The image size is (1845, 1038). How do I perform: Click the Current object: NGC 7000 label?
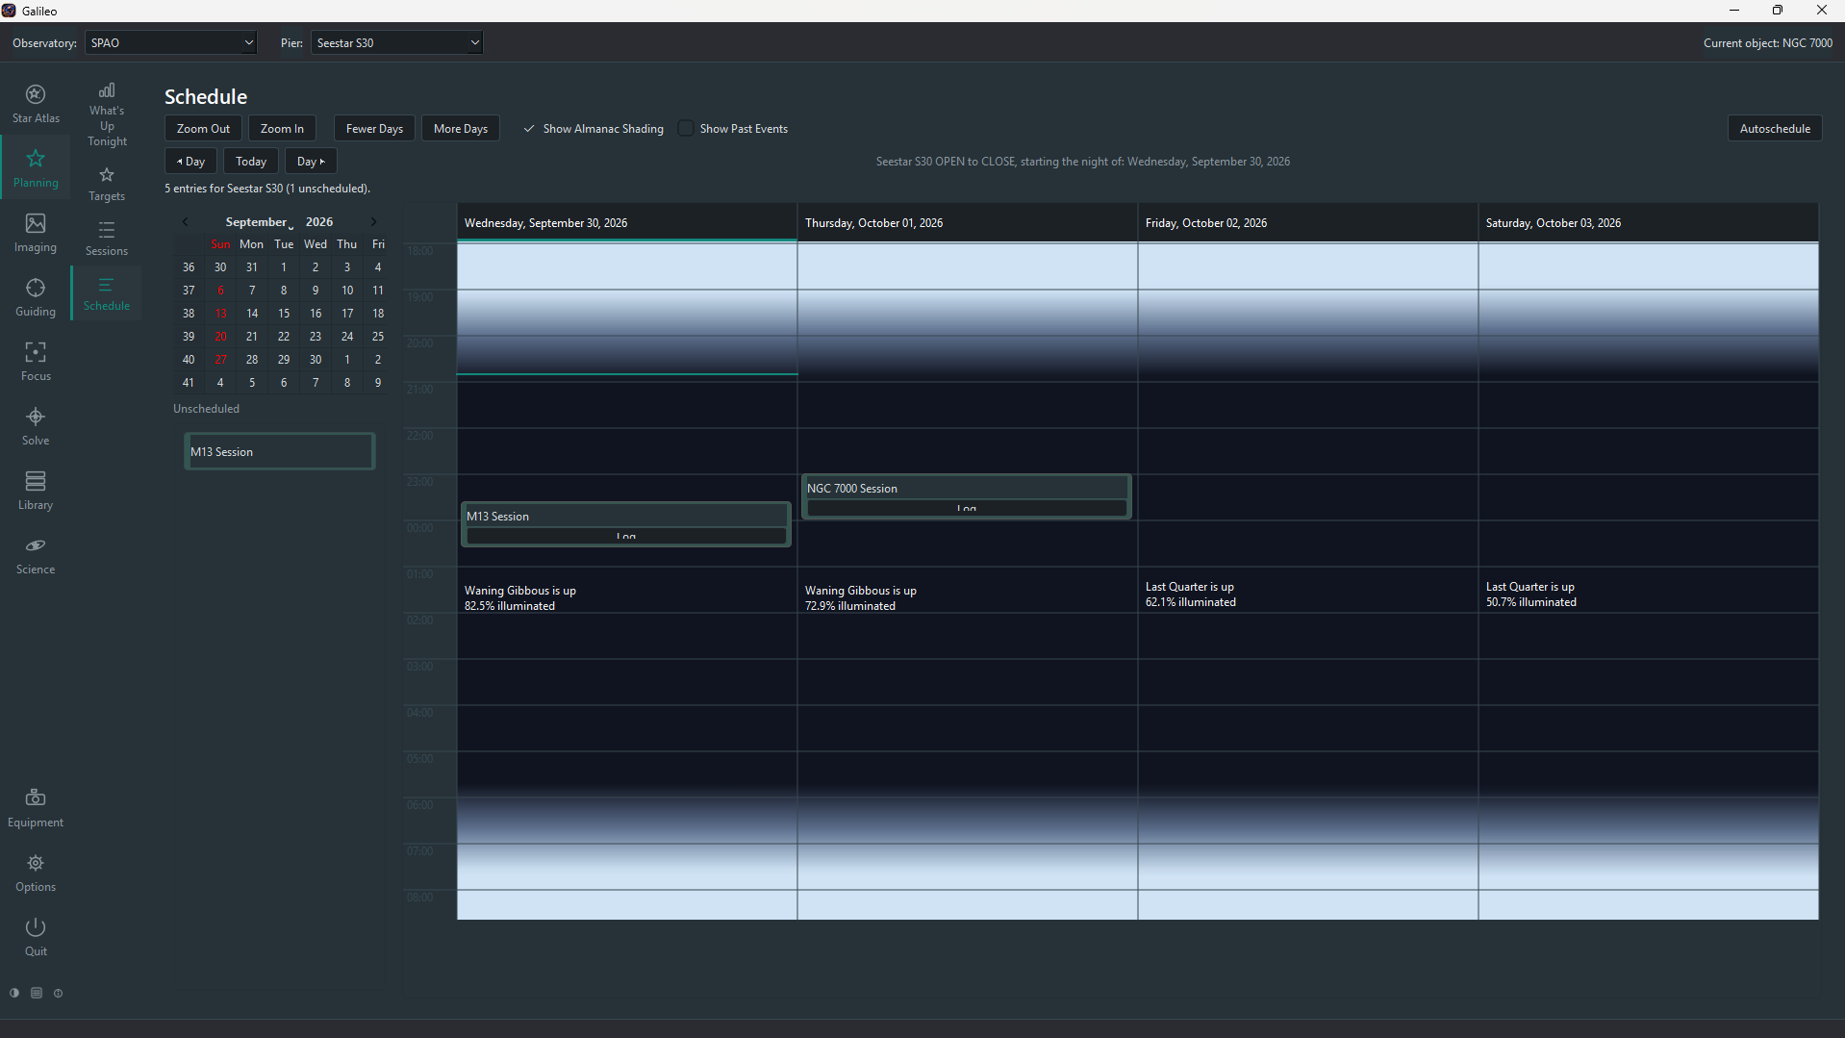[x=1767, y=43]
